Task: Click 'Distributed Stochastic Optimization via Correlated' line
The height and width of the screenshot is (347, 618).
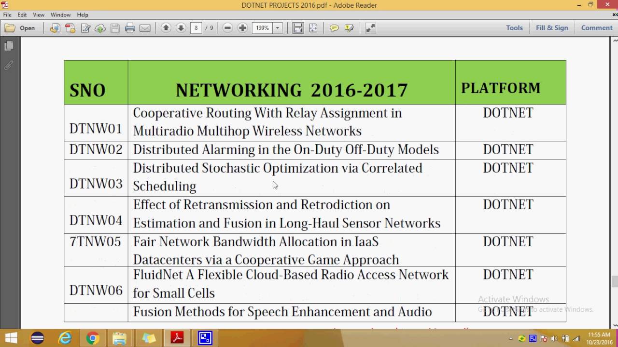Action: point(278,168)
